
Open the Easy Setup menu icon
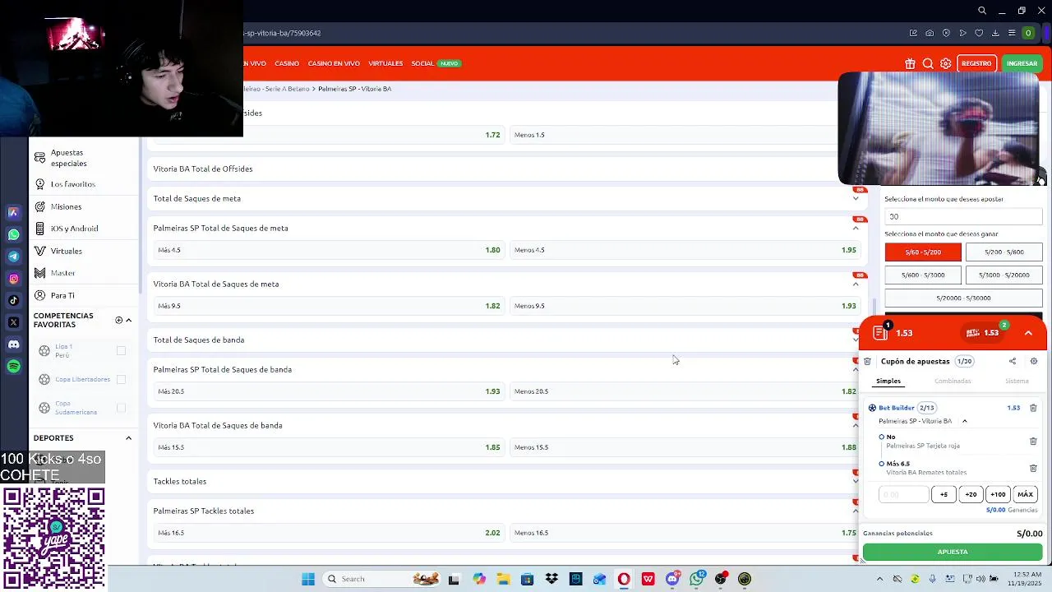tap(1012, 33)
